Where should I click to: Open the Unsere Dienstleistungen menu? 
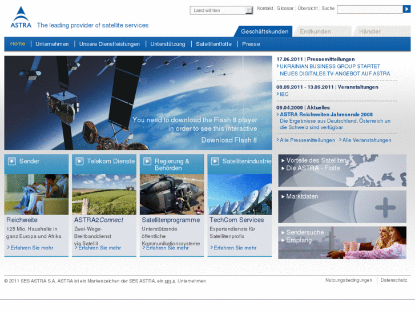point(109,44)
